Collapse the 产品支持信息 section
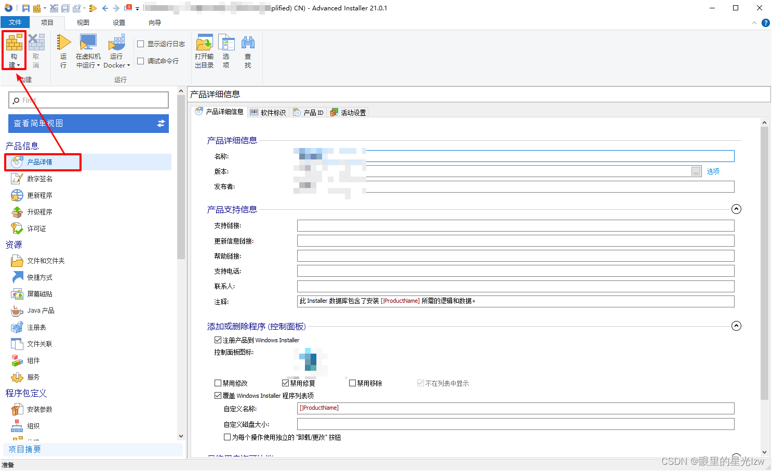This screenshot has height=471, width=772. click(736, 209)
